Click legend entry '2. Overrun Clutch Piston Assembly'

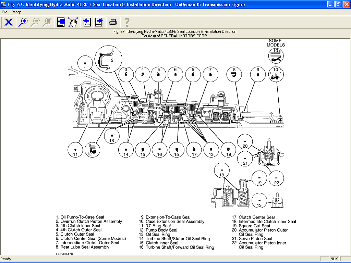click(89, 222)
